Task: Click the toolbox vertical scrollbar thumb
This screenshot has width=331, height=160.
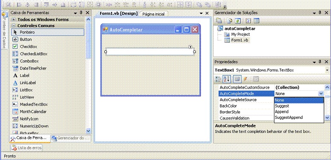Action: tap(89, 40)
